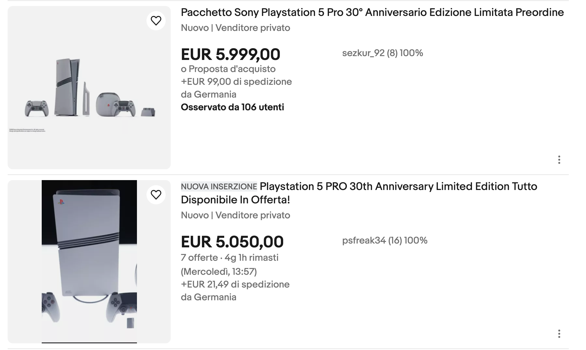The width and height of the screenshot is (586, 350).
Task: Open more options for the sezkur_92 listing
Action: tap(559, 160)
